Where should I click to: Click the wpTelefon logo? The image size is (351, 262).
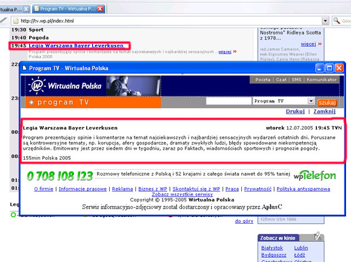[315, 175]
